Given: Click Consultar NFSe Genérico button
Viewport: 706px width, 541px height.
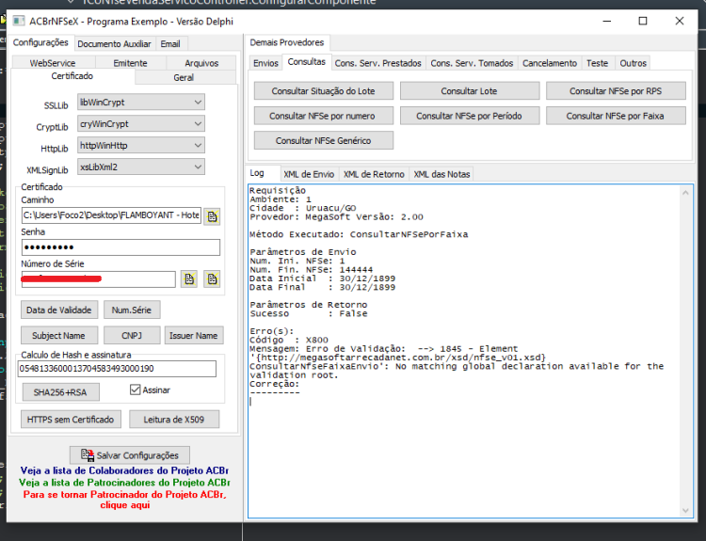Looking at the screenshot, I should tap(323, 140).
